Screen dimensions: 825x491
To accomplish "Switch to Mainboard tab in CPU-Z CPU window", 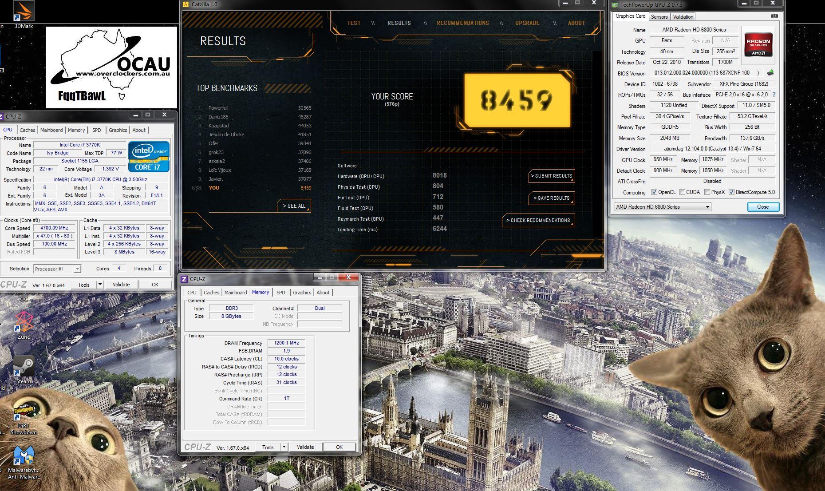I will pyautogui.click(x=51, y=130).
